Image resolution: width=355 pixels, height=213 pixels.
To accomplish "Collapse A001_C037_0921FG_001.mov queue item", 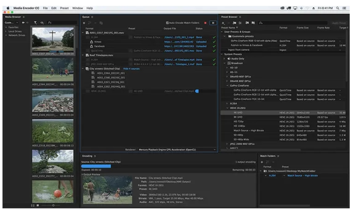I will (x=83, y=33).
